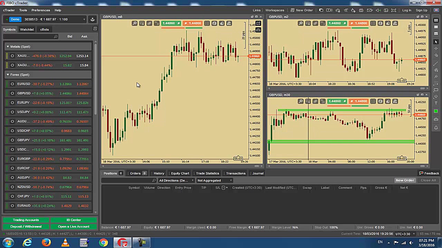The height and width of the screenshot is (248, 442).
Task: Click the Trading Accounts button
Action: tap(26, 220)
